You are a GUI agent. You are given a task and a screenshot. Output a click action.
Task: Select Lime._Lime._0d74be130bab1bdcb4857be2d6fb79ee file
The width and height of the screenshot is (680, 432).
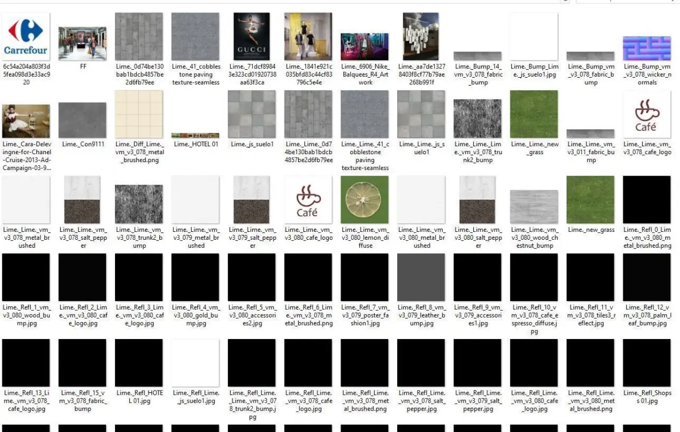coord(308,114)
